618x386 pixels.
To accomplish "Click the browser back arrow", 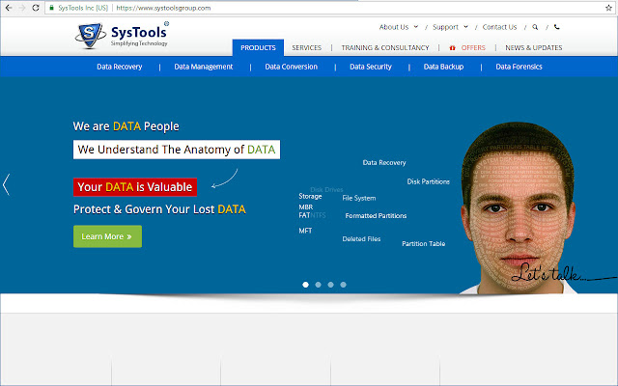I will (x=8, y=7).
